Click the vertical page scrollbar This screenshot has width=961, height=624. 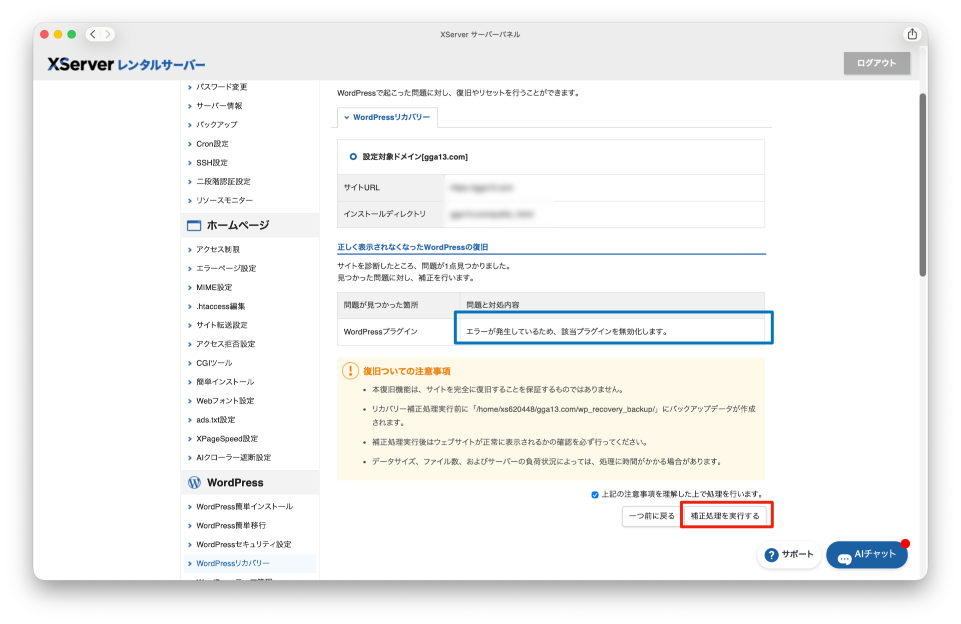click(922, 185)
